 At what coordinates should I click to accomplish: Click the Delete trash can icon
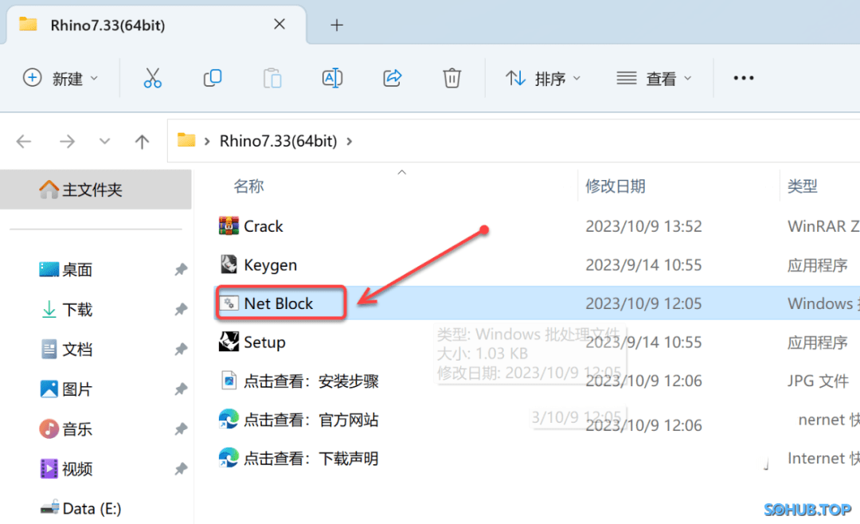point(451,78)
